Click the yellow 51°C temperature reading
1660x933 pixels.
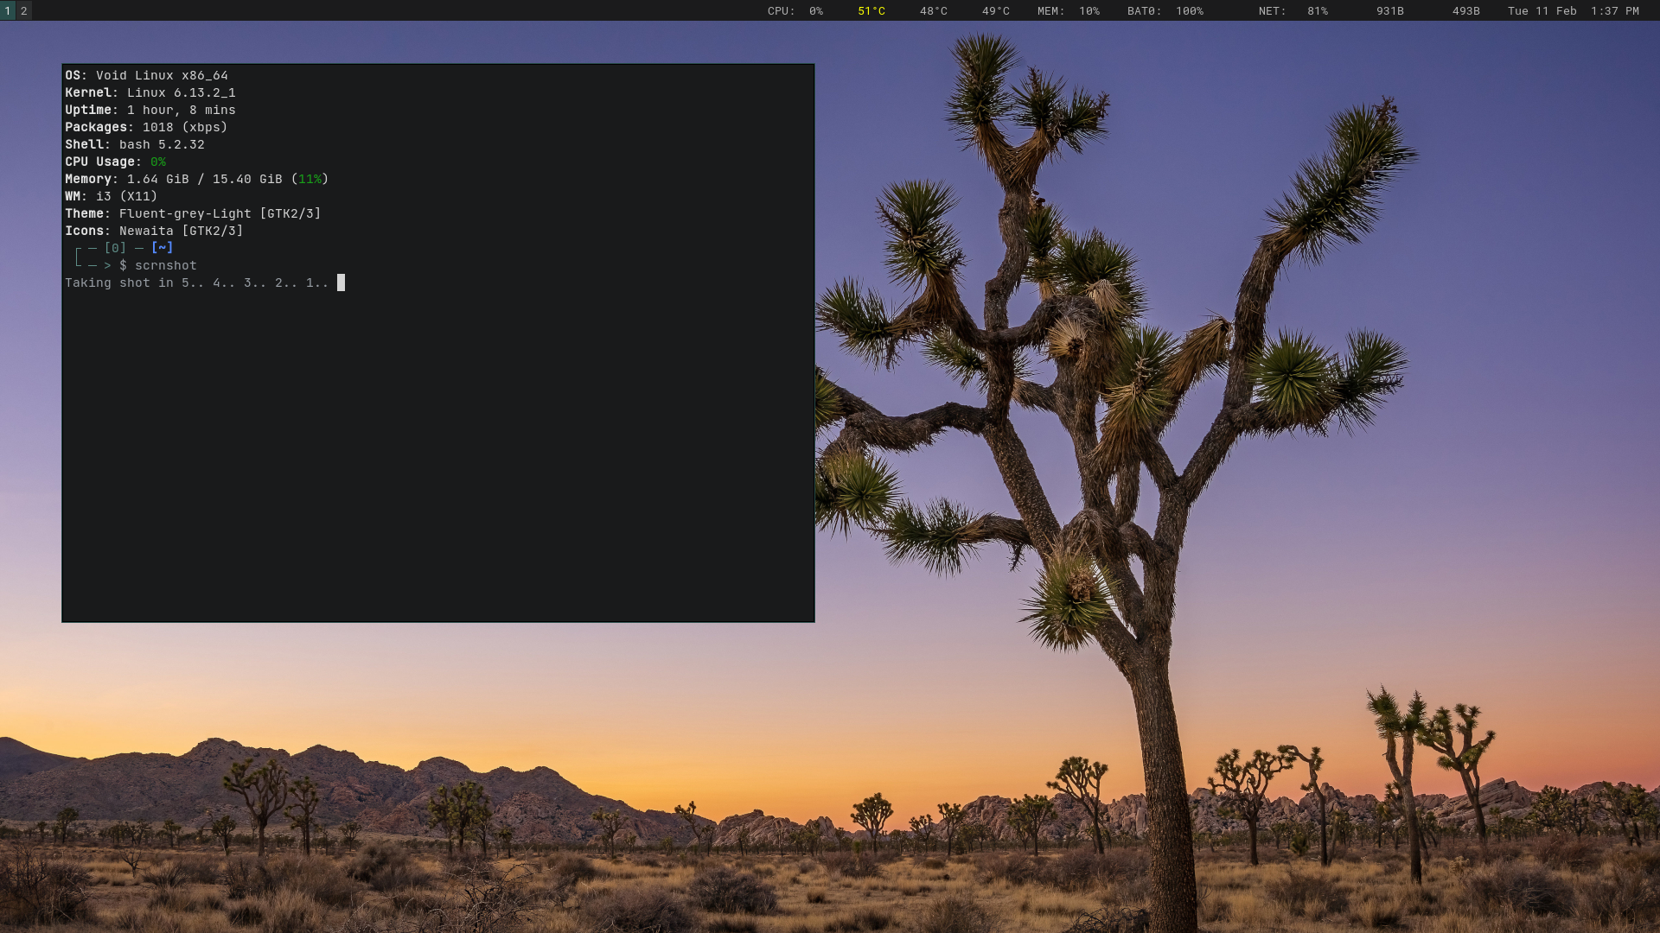(871, 11)
